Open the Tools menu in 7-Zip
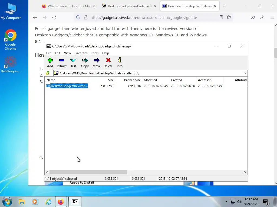This screenshot has height=207, width=277. pyautogui.click(x=95, y=53)
